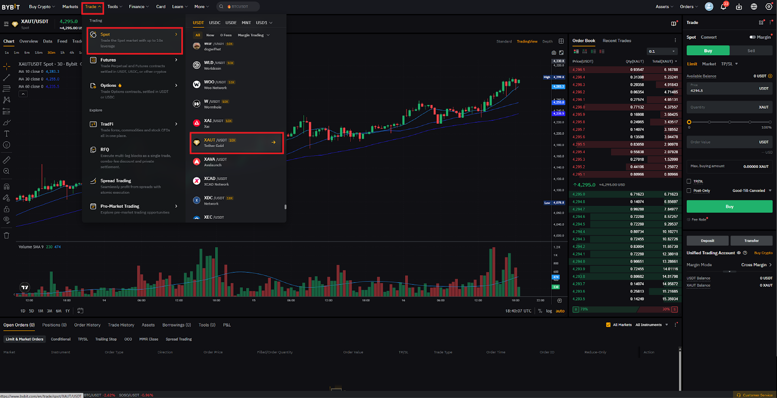Open Customer Service link
777x398 pixels.
click(x=755, y=395)
